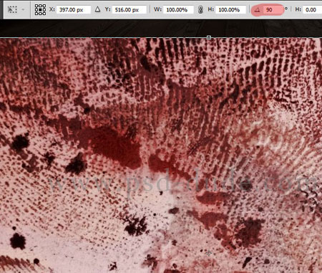Toggle relative positioning triangle button
Image resolution: width=322 pixels, height=273 pixels.
(97, 9)
